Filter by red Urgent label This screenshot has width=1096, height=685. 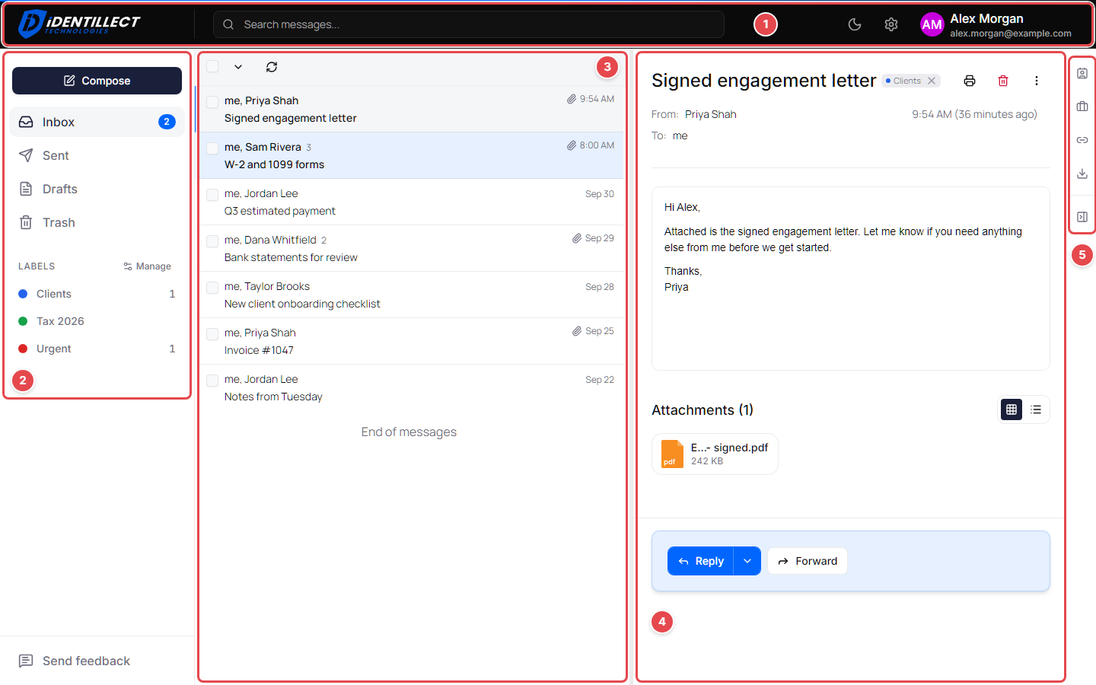pos(97,349)
